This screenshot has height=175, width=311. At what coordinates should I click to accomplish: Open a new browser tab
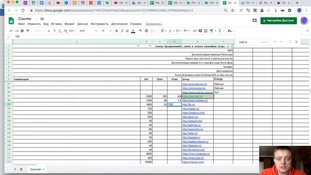coord(297,3)
